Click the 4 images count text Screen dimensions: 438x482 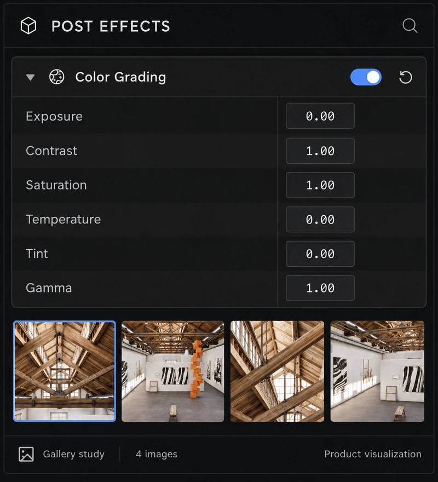[157, 454]
